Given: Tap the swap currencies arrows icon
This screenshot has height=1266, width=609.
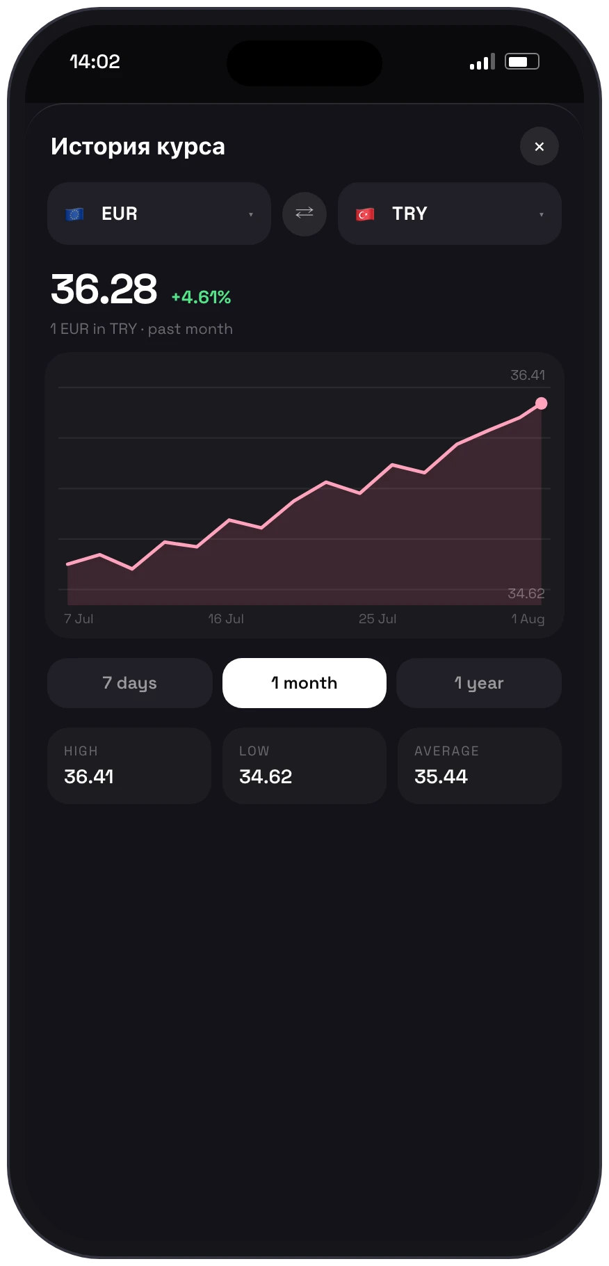Looking at the screenshot, I should coord(304,214).
